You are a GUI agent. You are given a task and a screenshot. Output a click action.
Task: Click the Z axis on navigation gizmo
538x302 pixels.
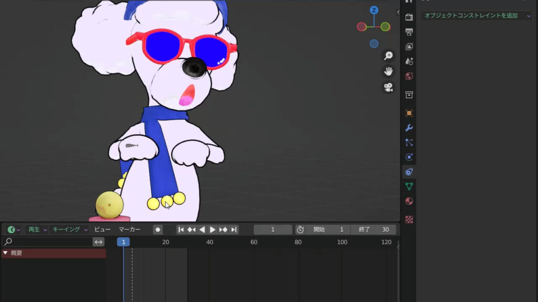(374, 10)
